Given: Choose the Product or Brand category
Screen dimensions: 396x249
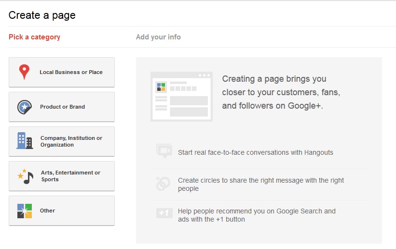Looking at the screenshot, I should point(62,107).
